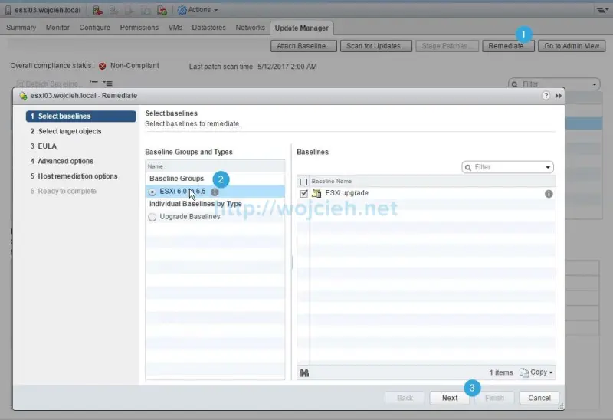This screenshot has width=613, height=420.
Task: Cancel the Remediate wizard
Action: pos(539,398)
